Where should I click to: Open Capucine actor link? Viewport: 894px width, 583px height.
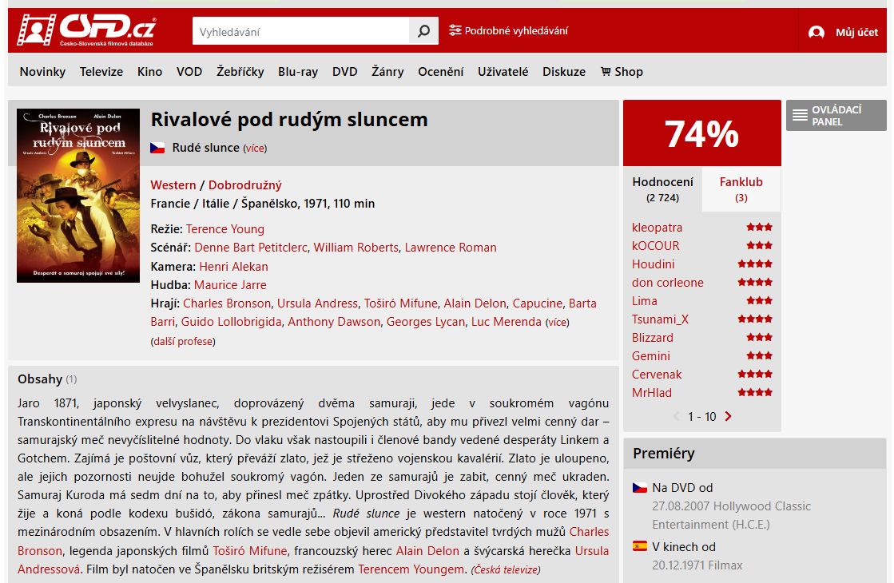point(538,303)
